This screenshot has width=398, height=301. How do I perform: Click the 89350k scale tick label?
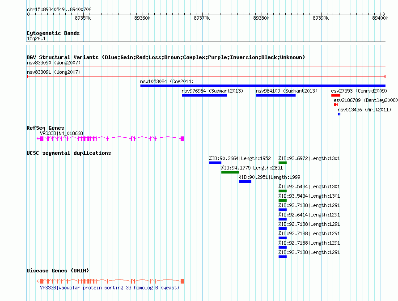(83, 18)
